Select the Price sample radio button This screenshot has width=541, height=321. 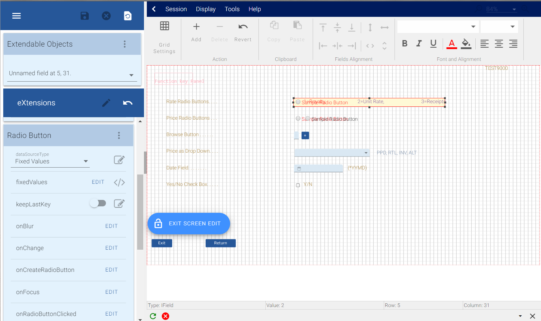(298, 119)
